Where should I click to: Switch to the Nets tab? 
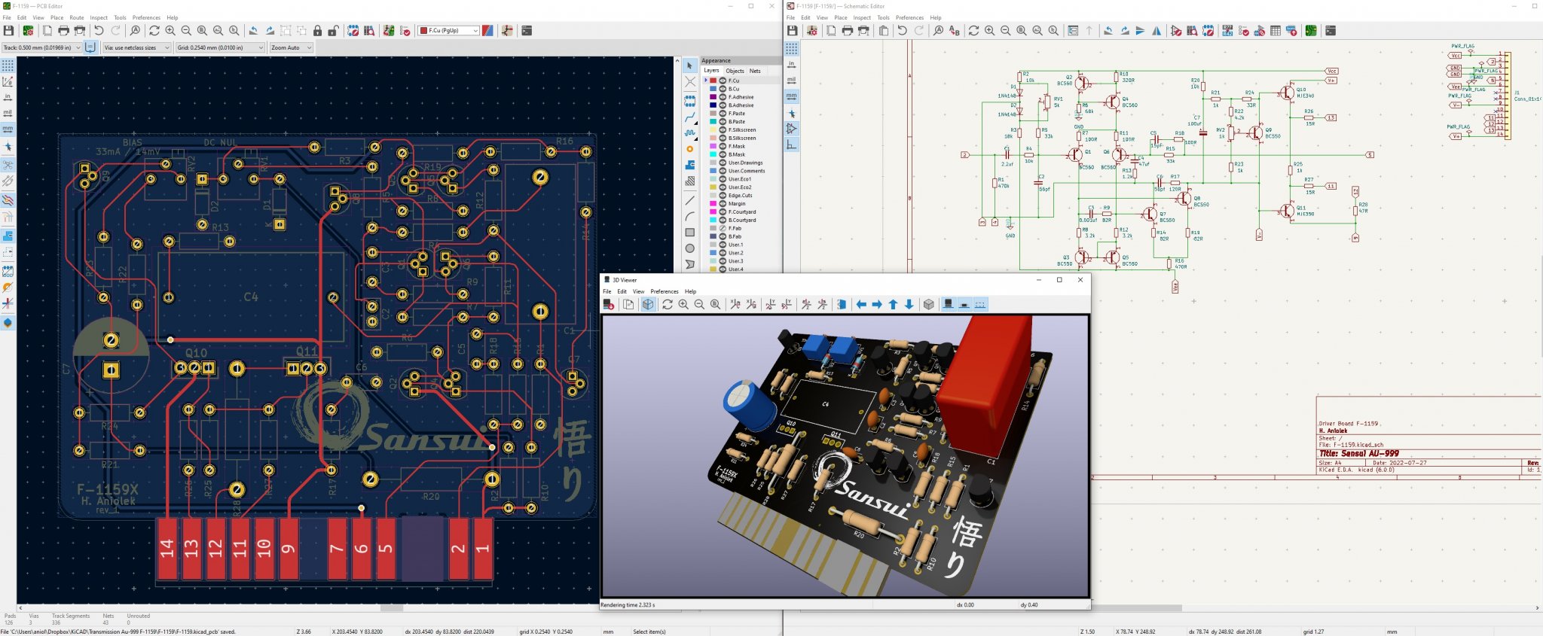pyautogui.click(x=755, y=71)
